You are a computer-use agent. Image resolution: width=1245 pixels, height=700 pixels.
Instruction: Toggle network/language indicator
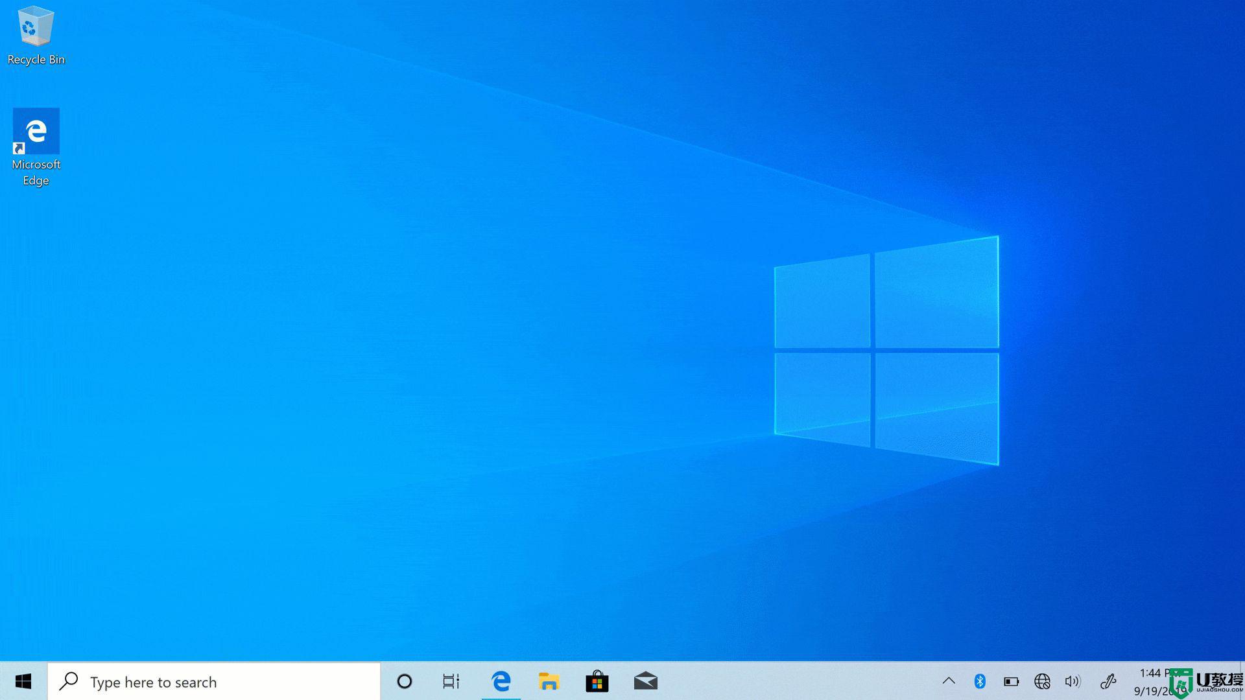(1042, 681)
